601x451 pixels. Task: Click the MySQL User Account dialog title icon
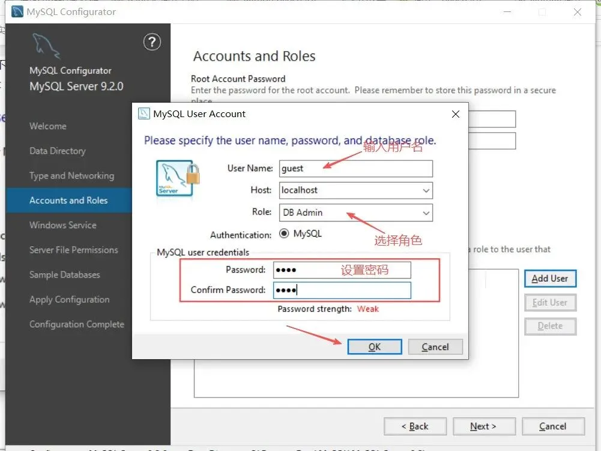143,114
